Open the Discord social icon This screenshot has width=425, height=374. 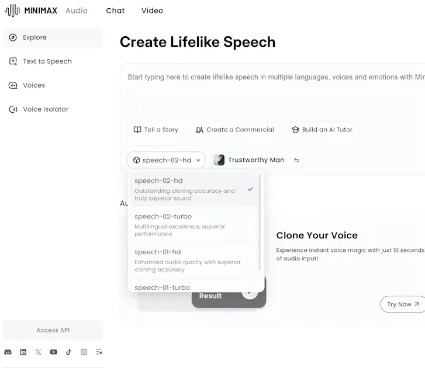coord(8,352)
